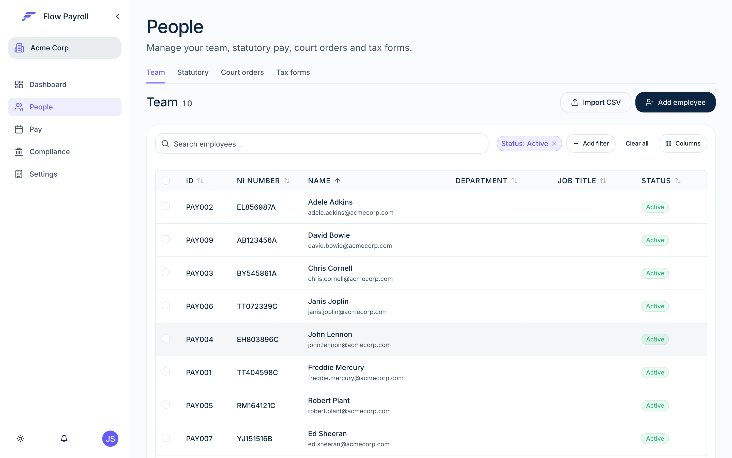Viewport: 732px width, 458px height.
Task: Click the columns layout icon
Action: tap(668, 144)
